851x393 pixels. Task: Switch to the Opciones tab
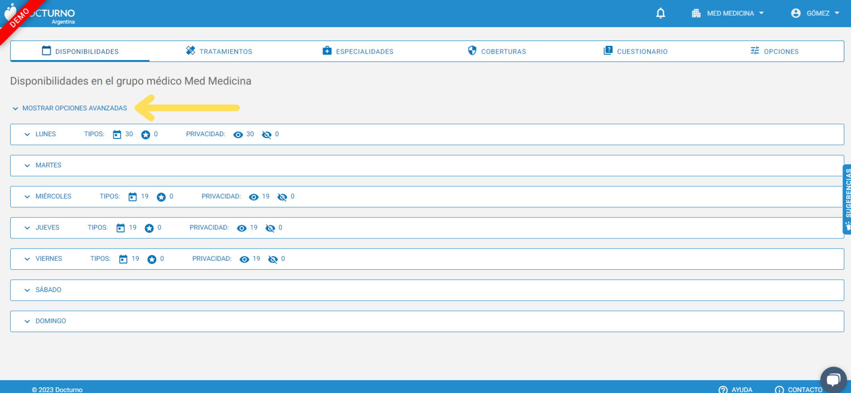pos(774,51)
